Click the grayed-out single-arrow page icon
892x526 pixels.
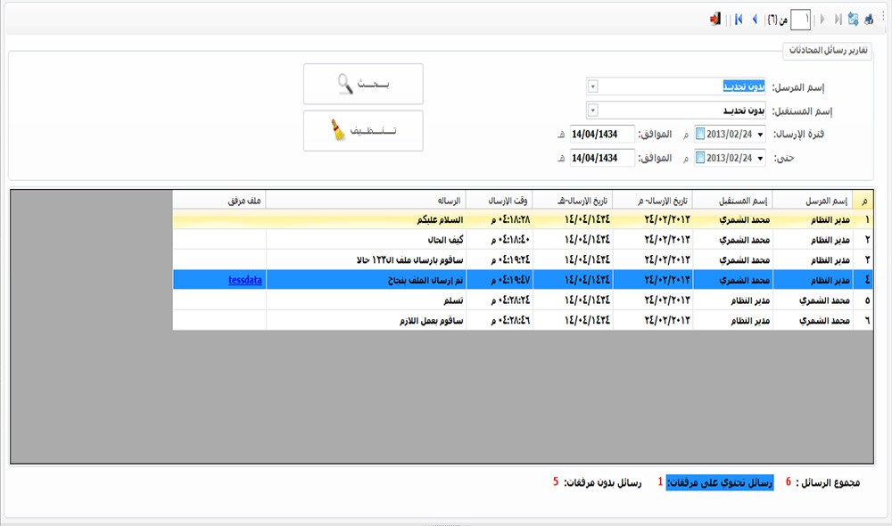coord(822,19)
